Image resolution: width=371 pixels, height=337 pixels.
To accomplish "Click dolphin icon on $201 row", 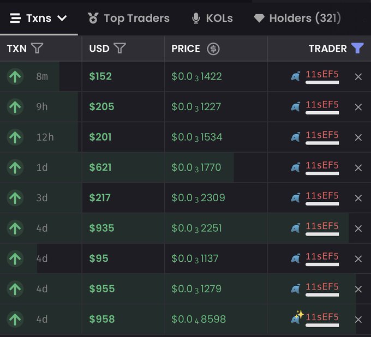I will (296, 137).
